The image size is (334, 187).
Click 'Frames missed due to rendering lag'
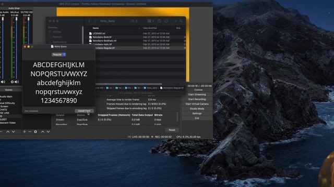click(126, 104)
